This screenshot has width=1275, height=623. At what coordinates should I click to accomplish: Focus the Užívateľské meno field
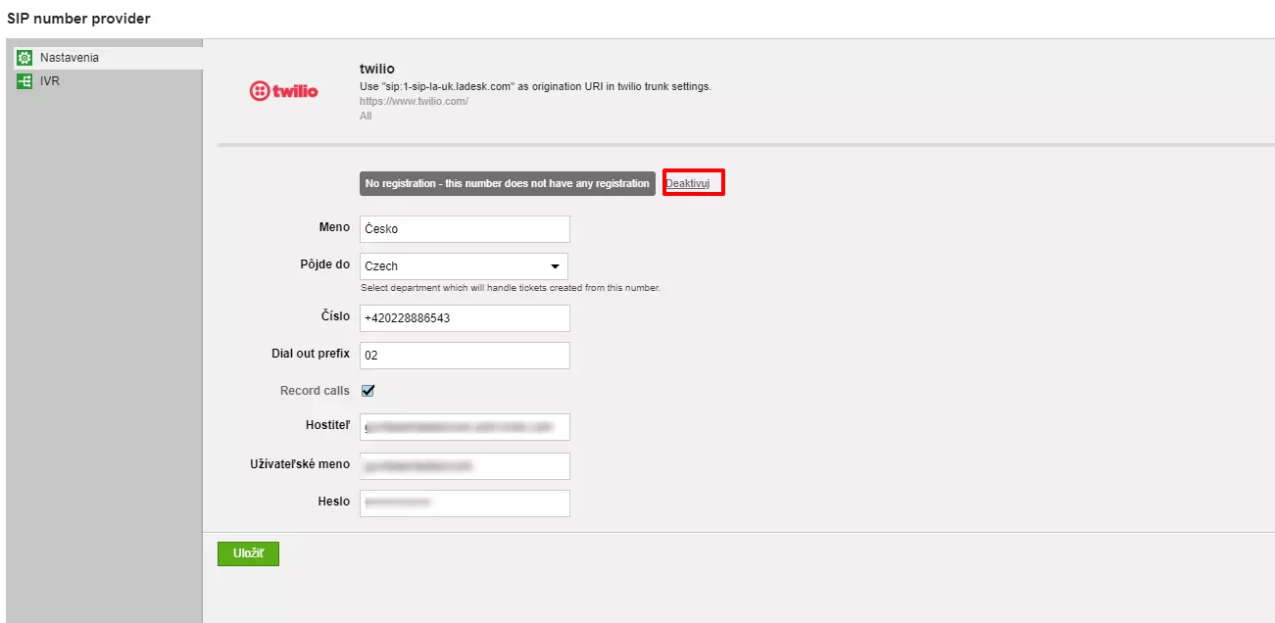(464, 466)
